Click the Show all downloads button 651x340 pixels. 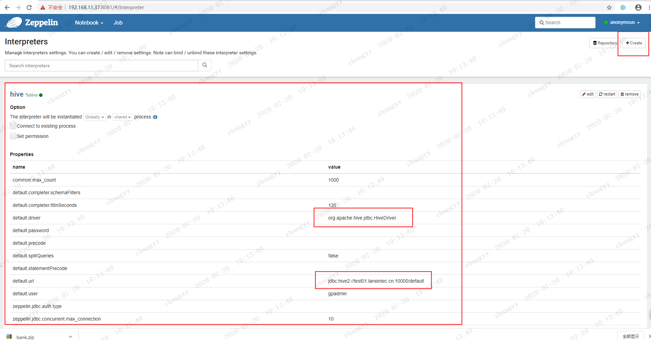pyautogui.click(x=630, y=336)
